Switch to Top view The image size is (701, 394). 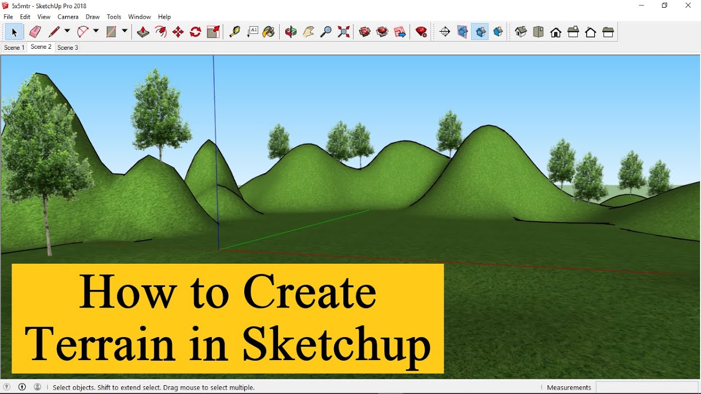coord(538,32)
